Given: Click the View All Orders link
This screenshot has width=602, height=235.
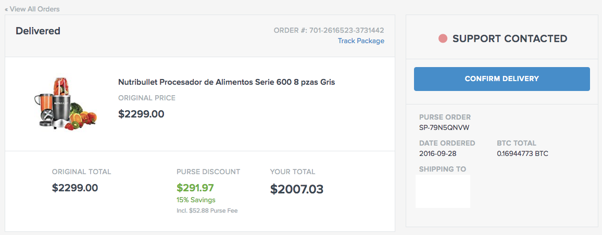Looking at the screenshot, I should tap(32, 9).
